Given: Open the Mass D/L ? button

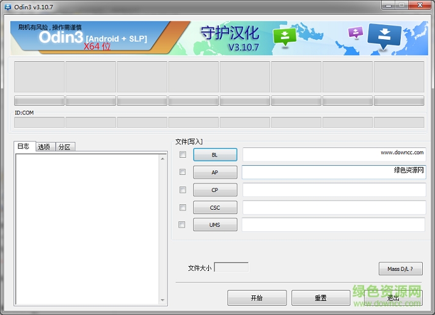Looking at the screenshot, I should pos(400,269).
